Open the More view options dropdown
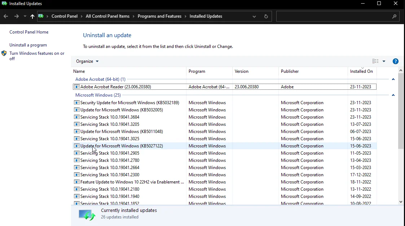 pos(384,61)
